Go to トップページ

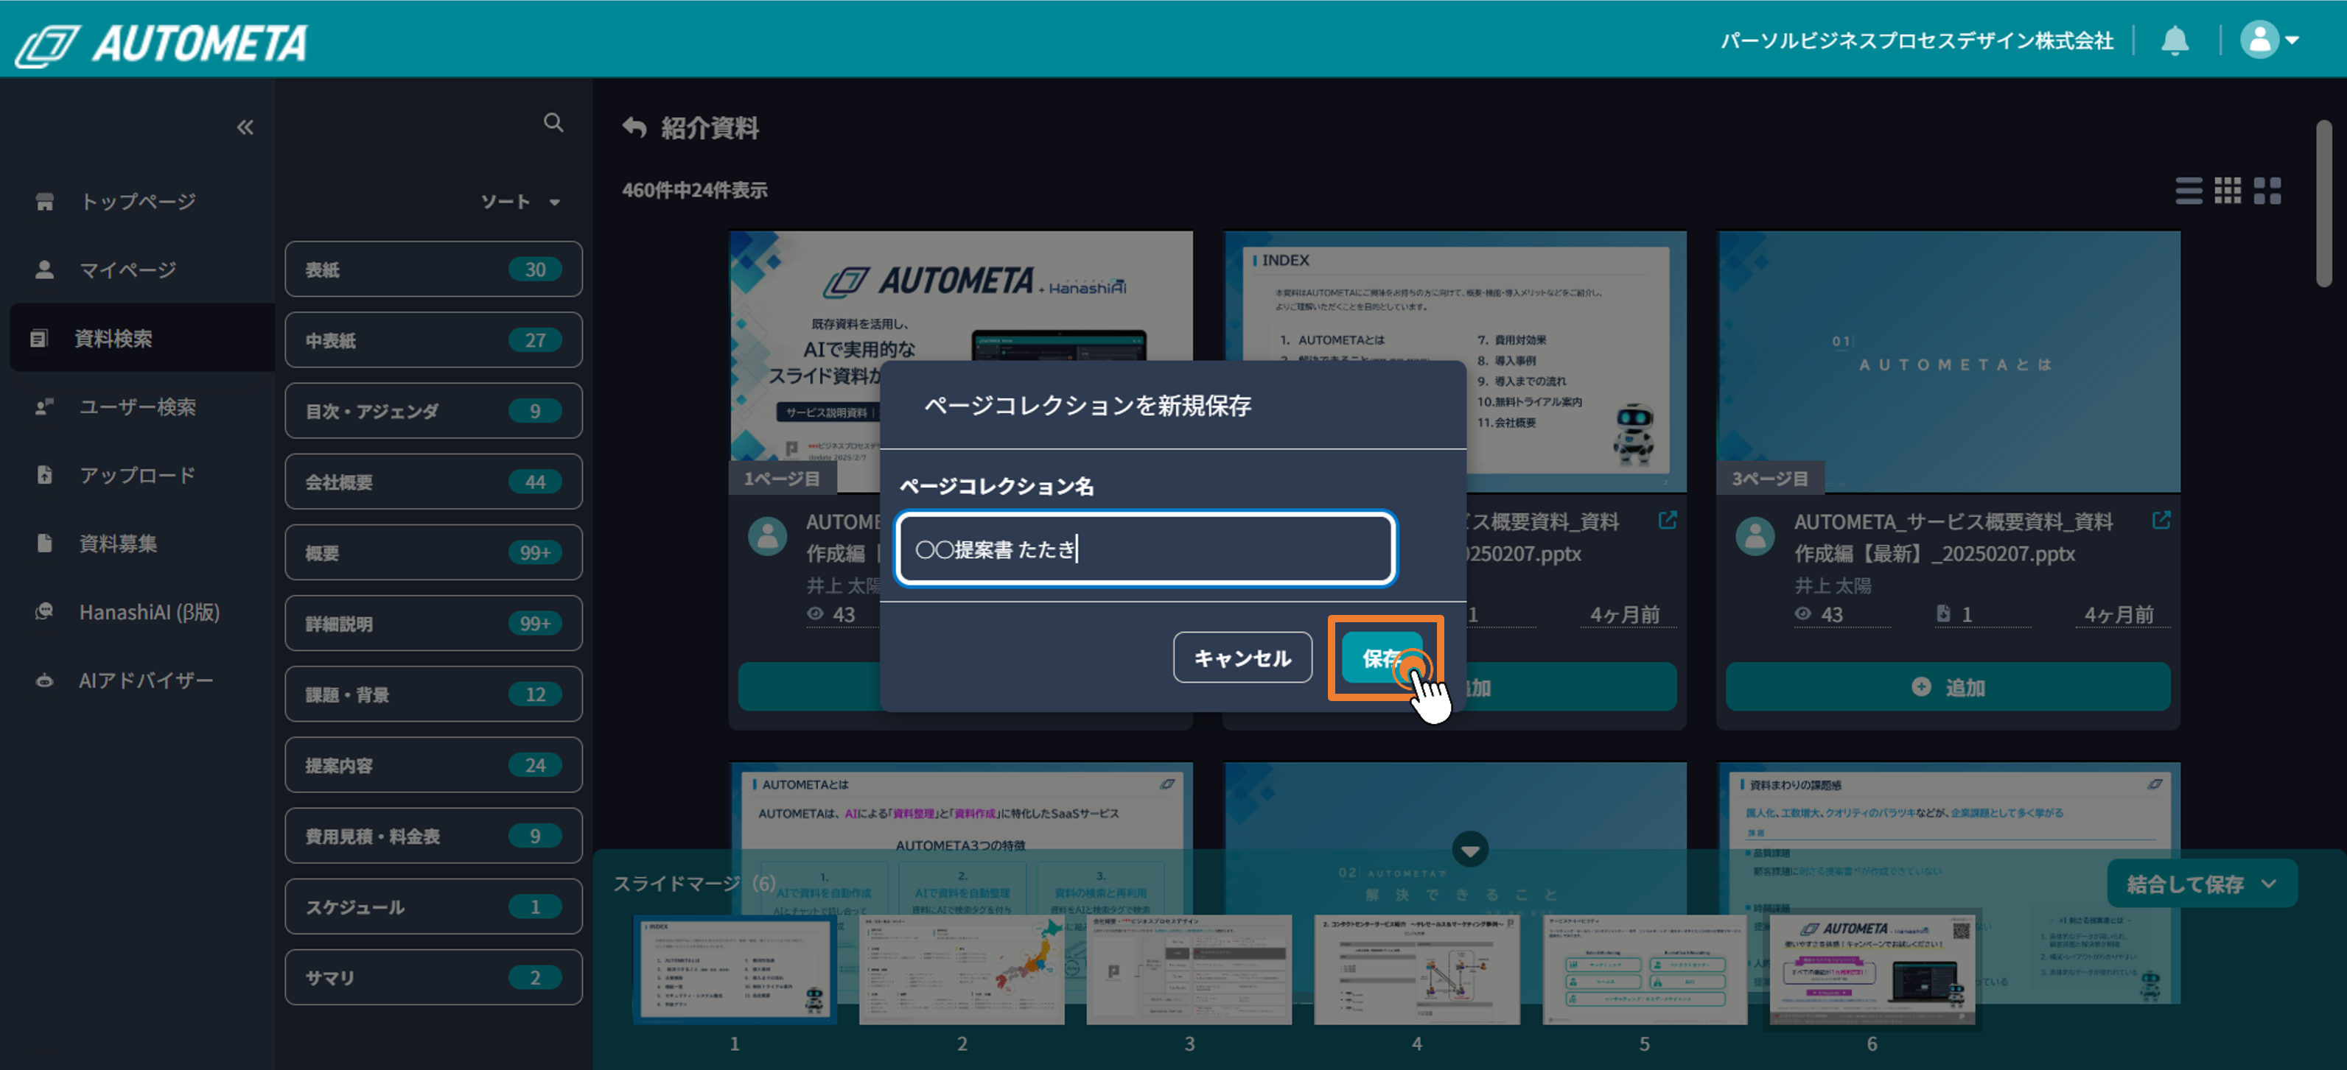(x=138, y=201)
